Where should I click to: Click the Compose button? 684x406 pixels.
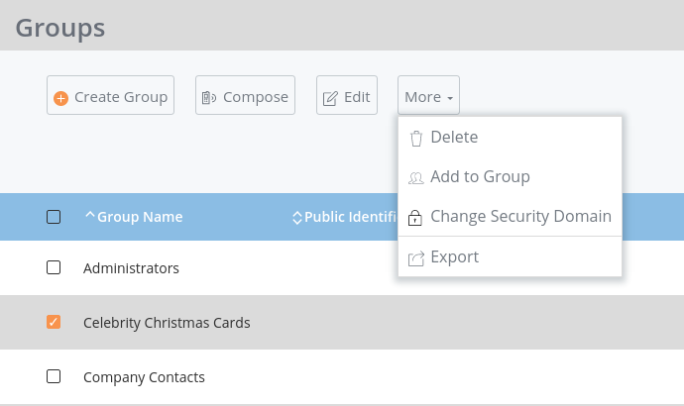[x=245, y=95]
